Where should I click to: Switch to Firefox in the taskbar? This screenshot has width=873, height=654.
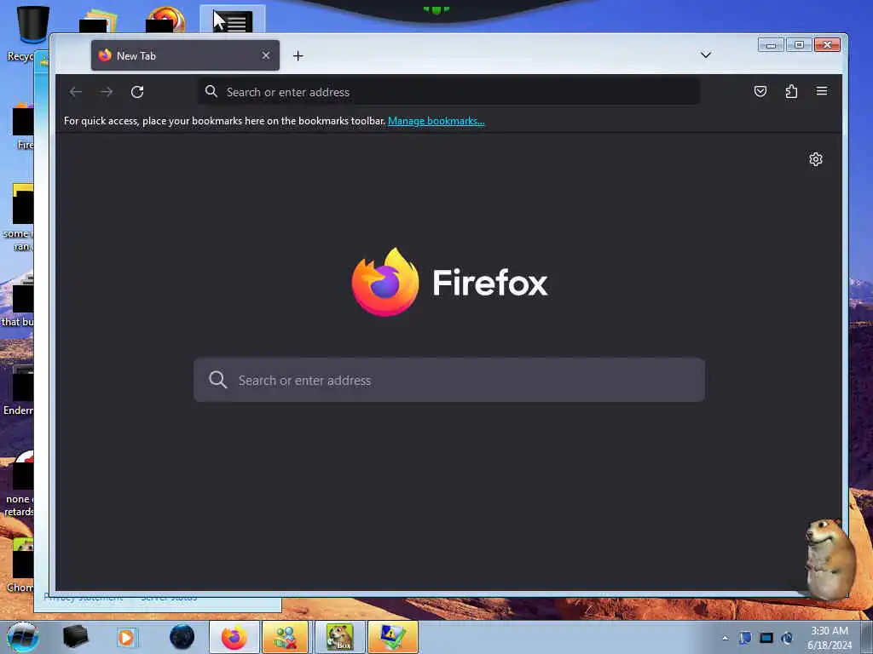234,637
